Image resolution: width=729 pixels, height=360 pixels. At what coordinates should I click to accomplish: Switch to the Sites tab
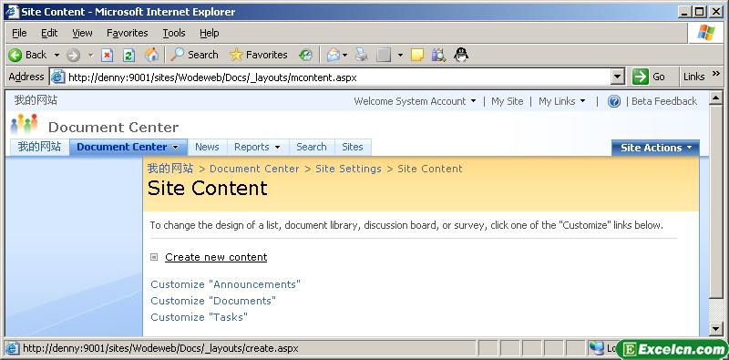pyautogui.click(x=353, y=147)
